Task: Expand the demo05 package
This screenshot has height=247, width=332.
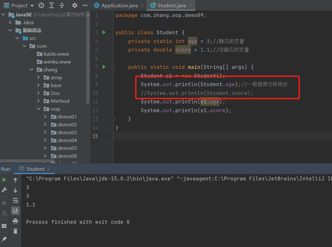Action: (45, 148)
